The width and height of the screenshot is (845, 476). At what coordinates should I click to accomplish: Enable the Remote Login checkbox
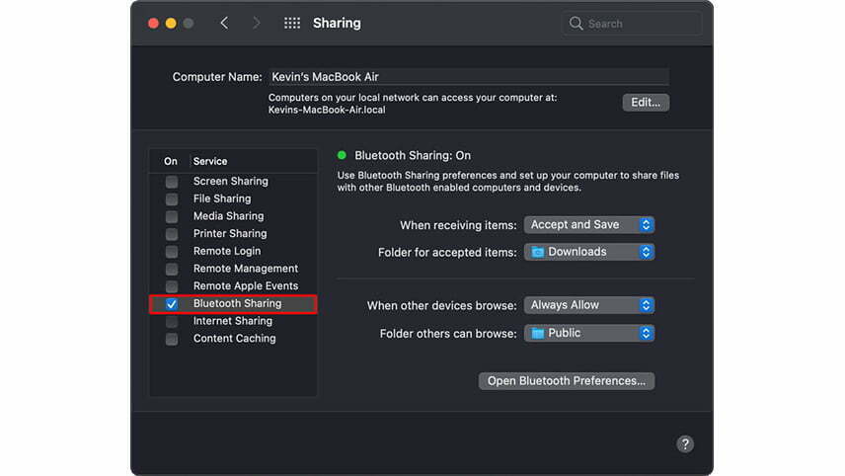tap(172, 252)
